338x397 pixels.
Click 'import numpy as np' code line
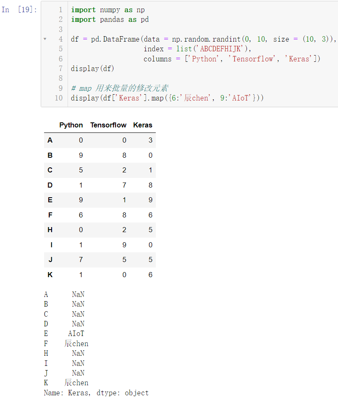pyautogui.click(x=108, y=10)
